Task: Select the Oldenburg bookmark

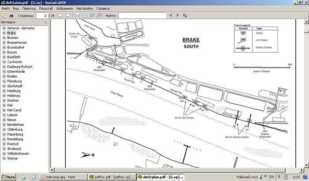Action: pos(15,129)
